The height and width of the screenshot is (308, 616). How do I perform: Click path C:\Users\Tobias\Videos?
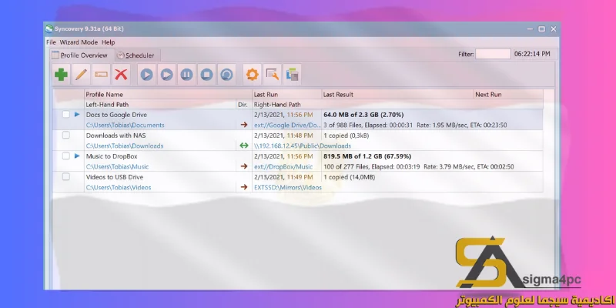click(119, 187)
